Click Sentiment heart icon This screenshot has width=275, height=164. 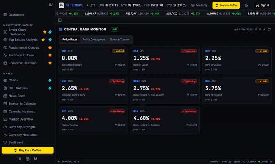[5, 142]
